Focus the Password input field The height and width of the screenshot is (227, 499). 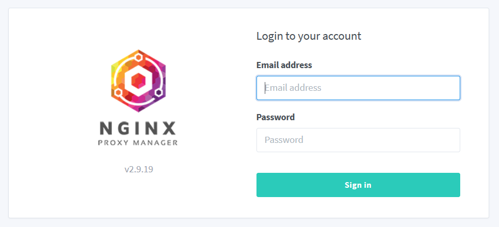pyautogui.click(x=358, y=140)
